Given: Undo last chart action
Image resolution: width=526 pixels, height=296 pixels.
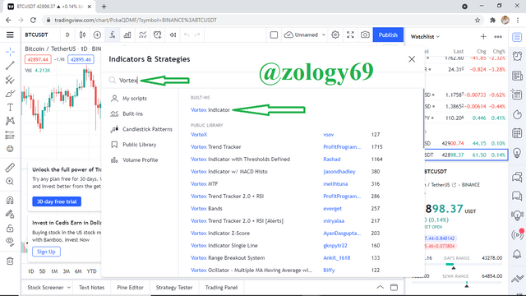Looking at the screenshot, I should pyautogui.click(x=187, y=35).
